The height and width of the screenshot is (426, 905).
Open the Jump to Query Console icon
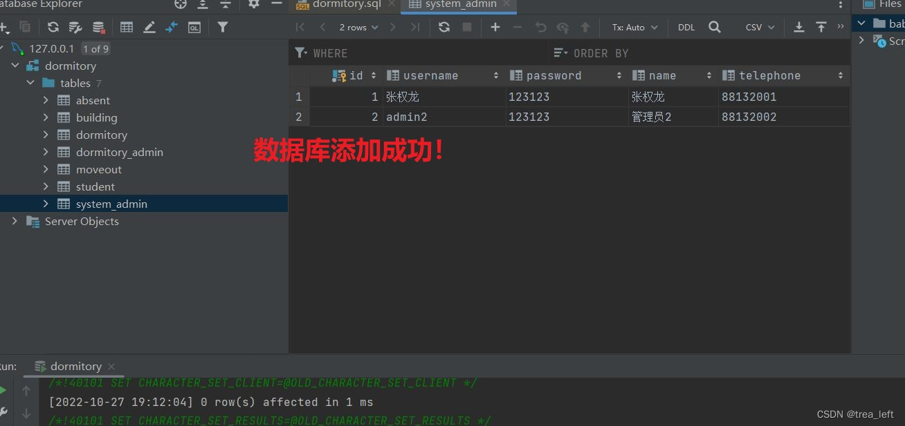(194, 27)
